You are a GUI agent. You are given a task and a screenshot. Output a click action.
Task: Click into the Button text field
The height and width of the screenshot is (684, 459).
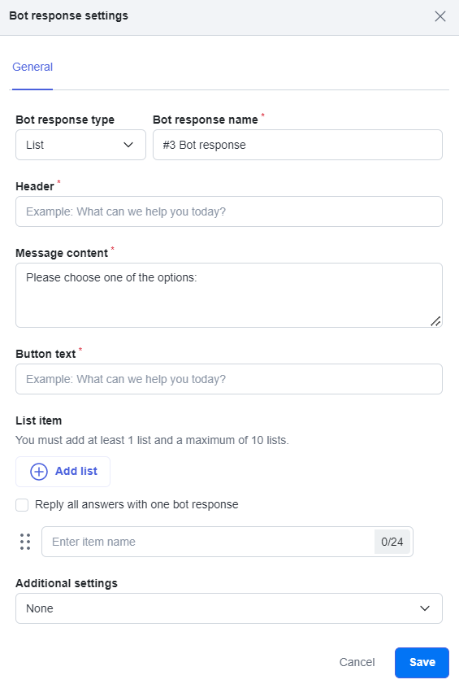229,379
